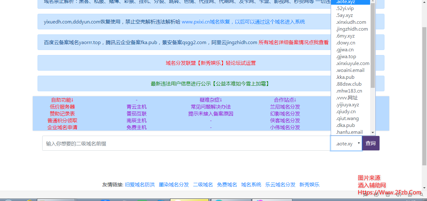Viewport: 427px width, 201px height.
Task: Click the dropdown list's scroll-up arrow
Action: (x=373, y=1)
